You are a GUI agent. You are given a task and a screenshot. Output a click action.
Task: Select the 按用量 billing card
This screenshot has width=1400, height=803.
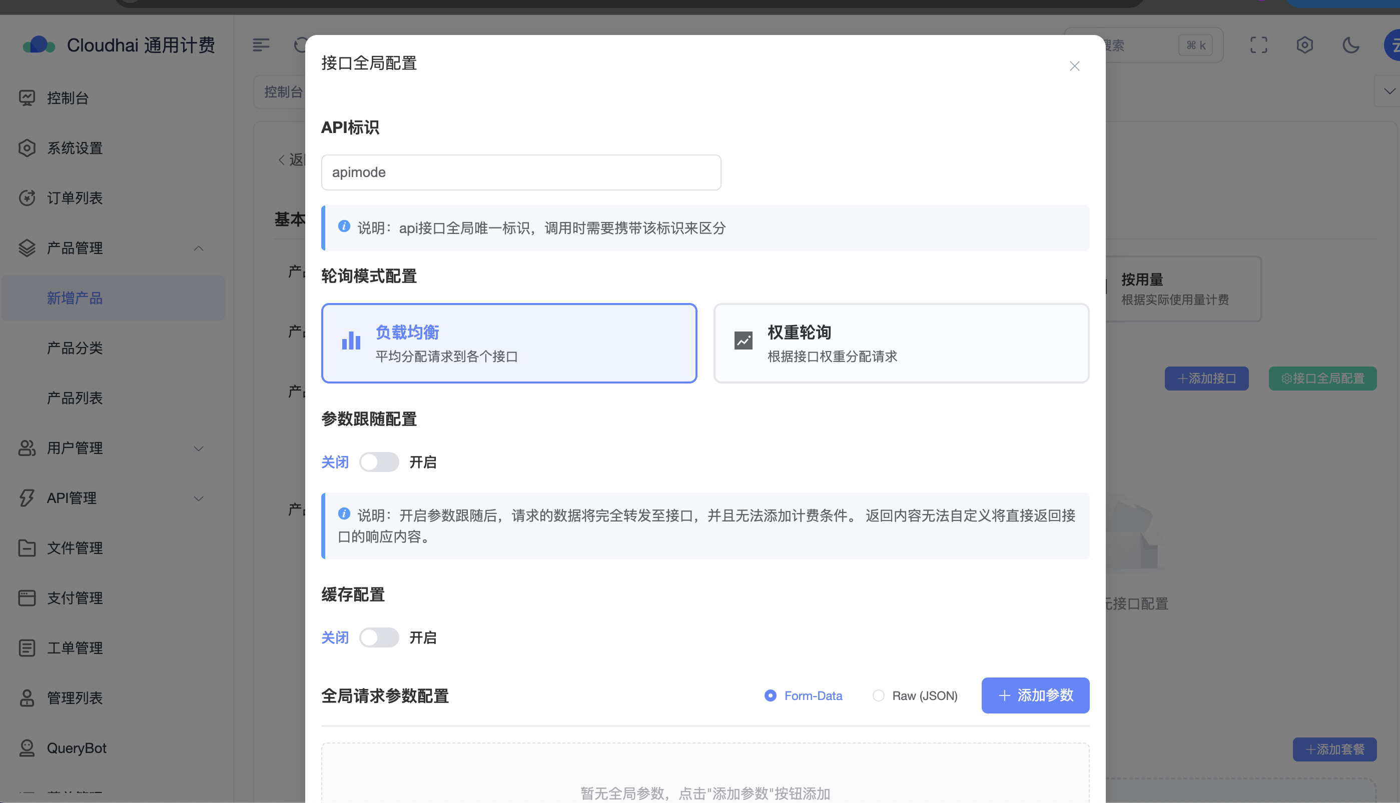tap(1183, 289)
